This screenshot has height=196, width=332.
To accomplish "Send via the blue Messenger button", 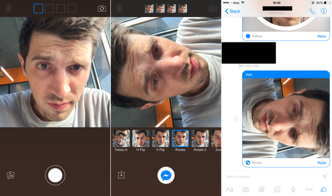I will (x=166, y=175).
